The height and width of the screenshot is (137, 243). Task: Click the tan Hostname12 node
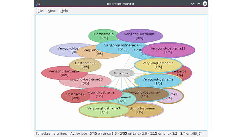85,65
